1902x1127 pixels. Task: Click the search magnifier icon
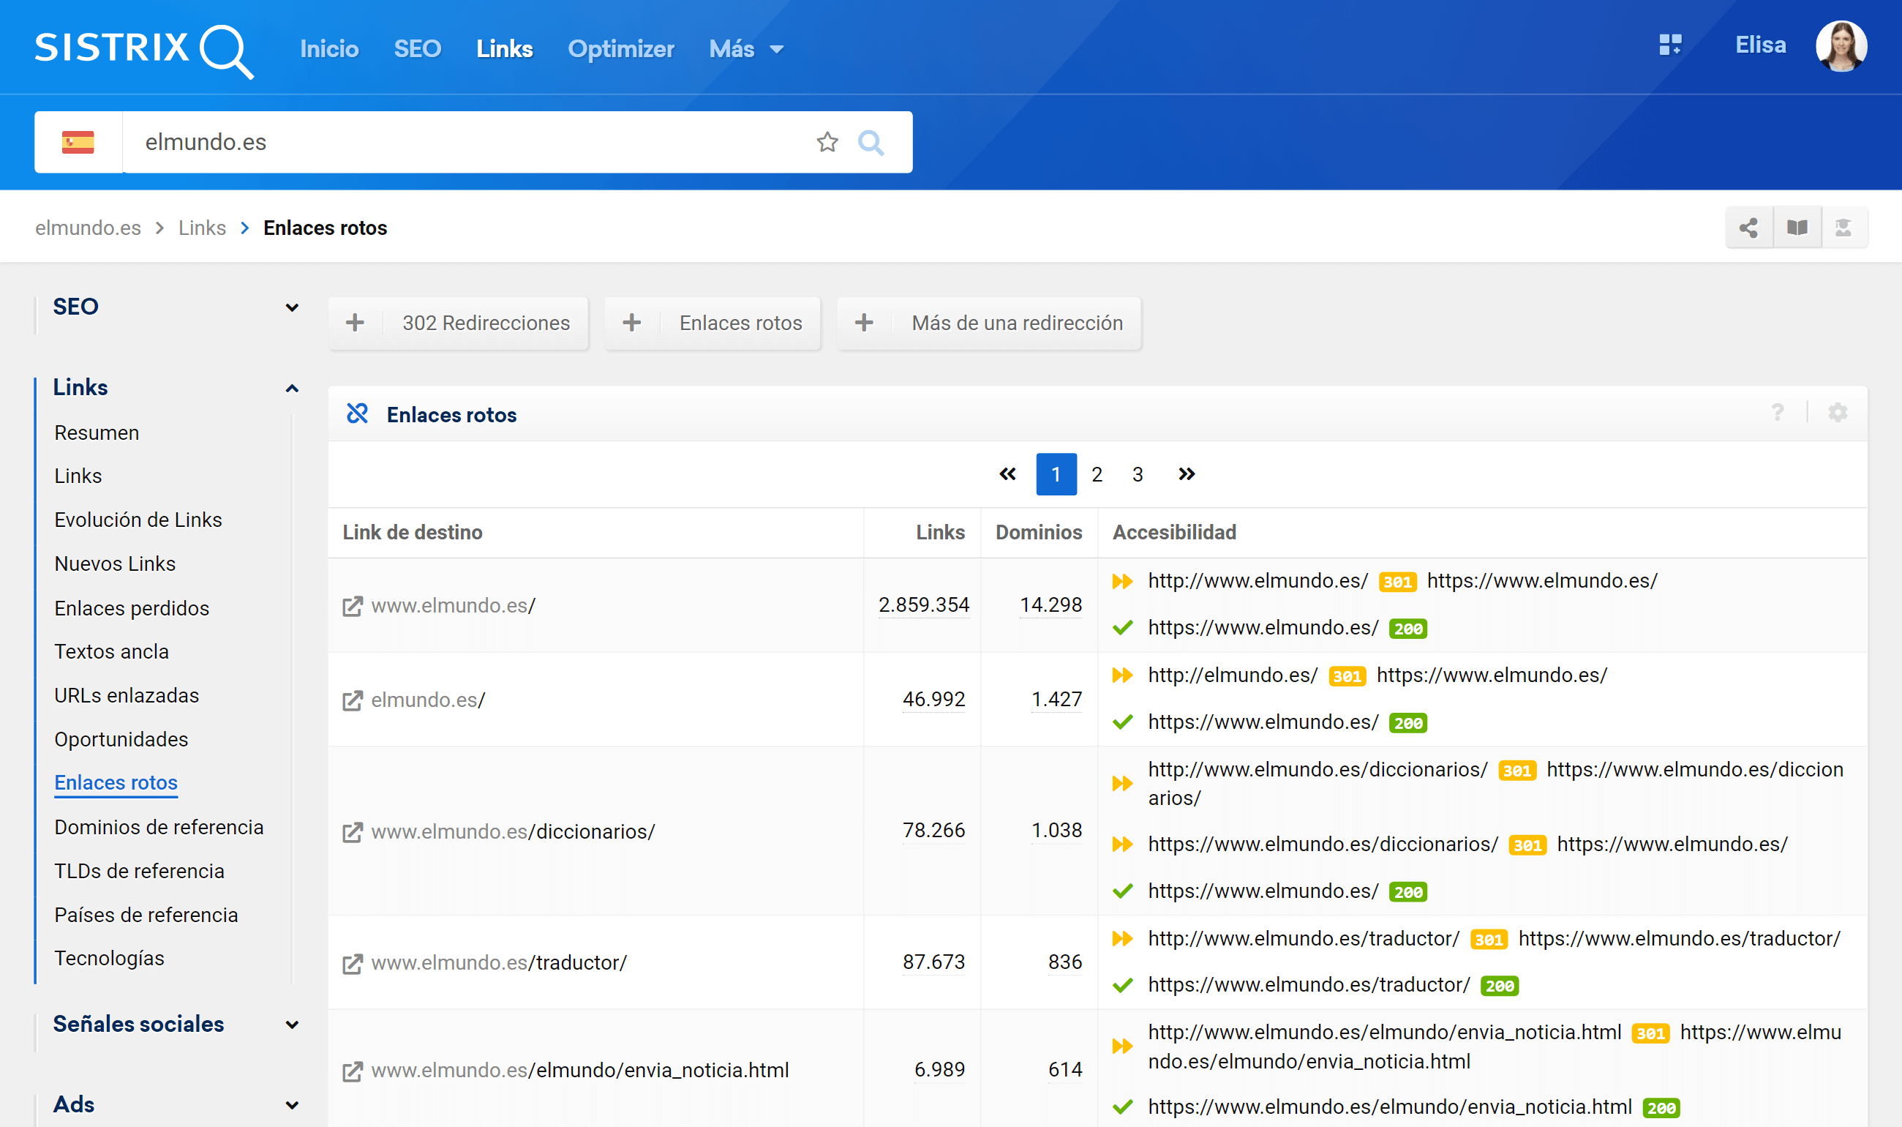point(871,142)
